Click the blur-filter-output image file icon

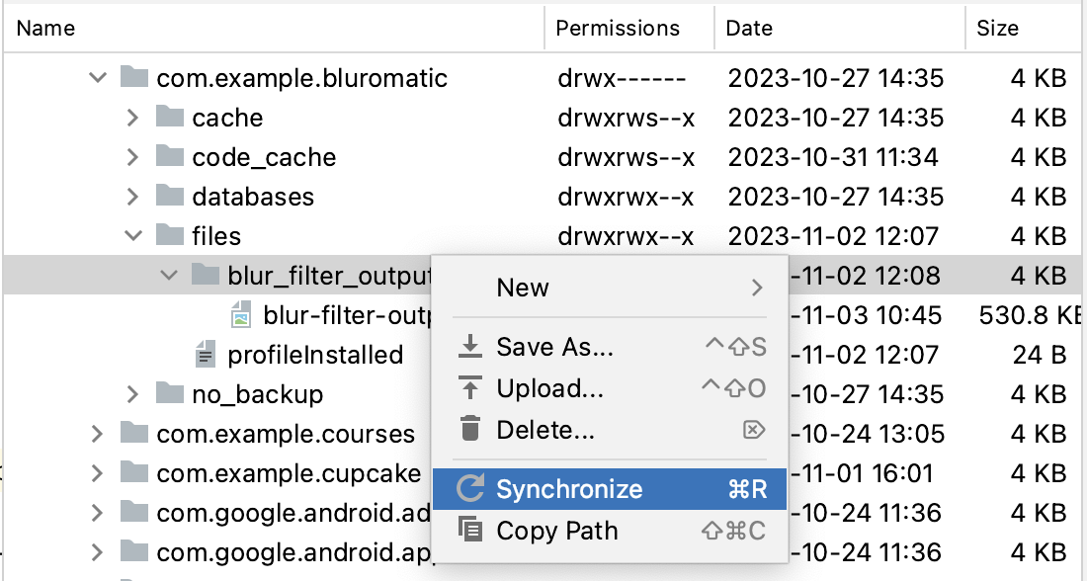[x=240, y=315]
